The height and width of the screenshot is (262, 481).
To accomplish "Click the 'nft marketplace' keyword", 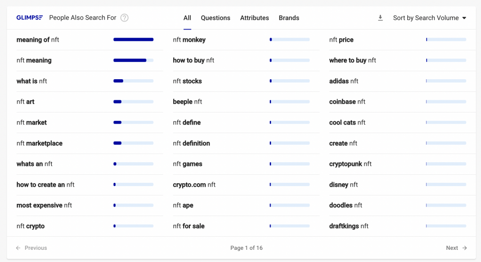I will click(39, 143).
